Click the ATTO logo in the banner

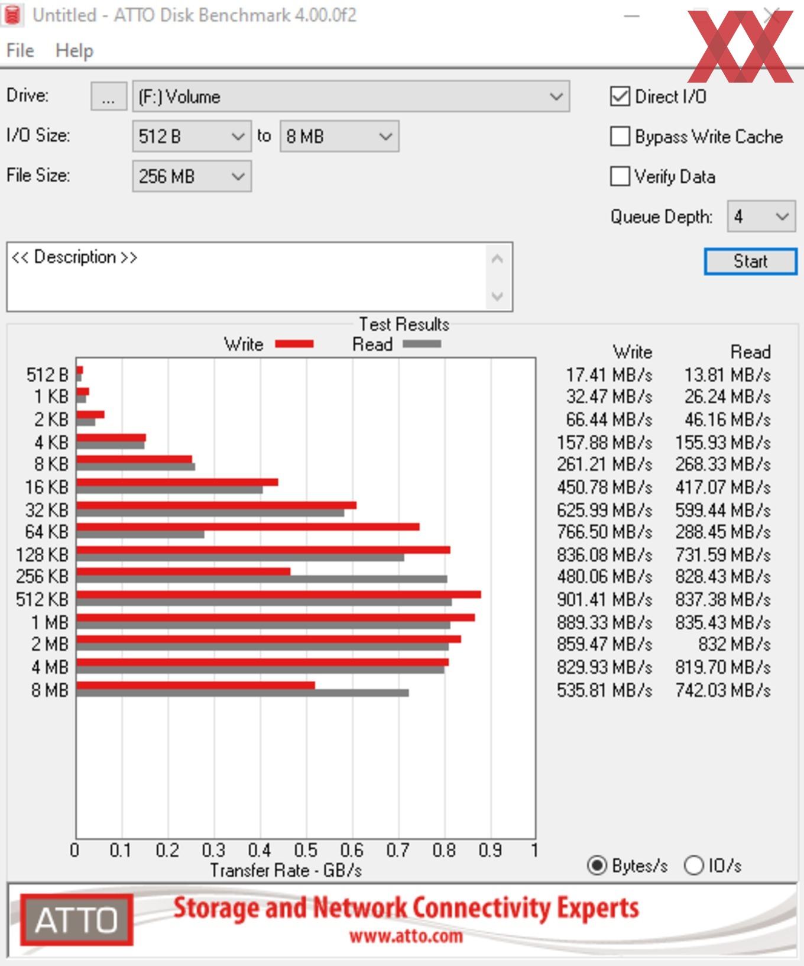pos(77,919)
